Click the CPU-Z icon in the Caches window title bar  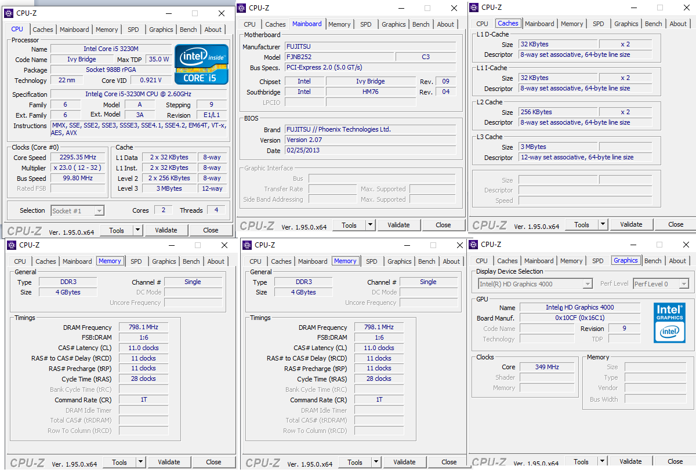(x=474, y=7)
